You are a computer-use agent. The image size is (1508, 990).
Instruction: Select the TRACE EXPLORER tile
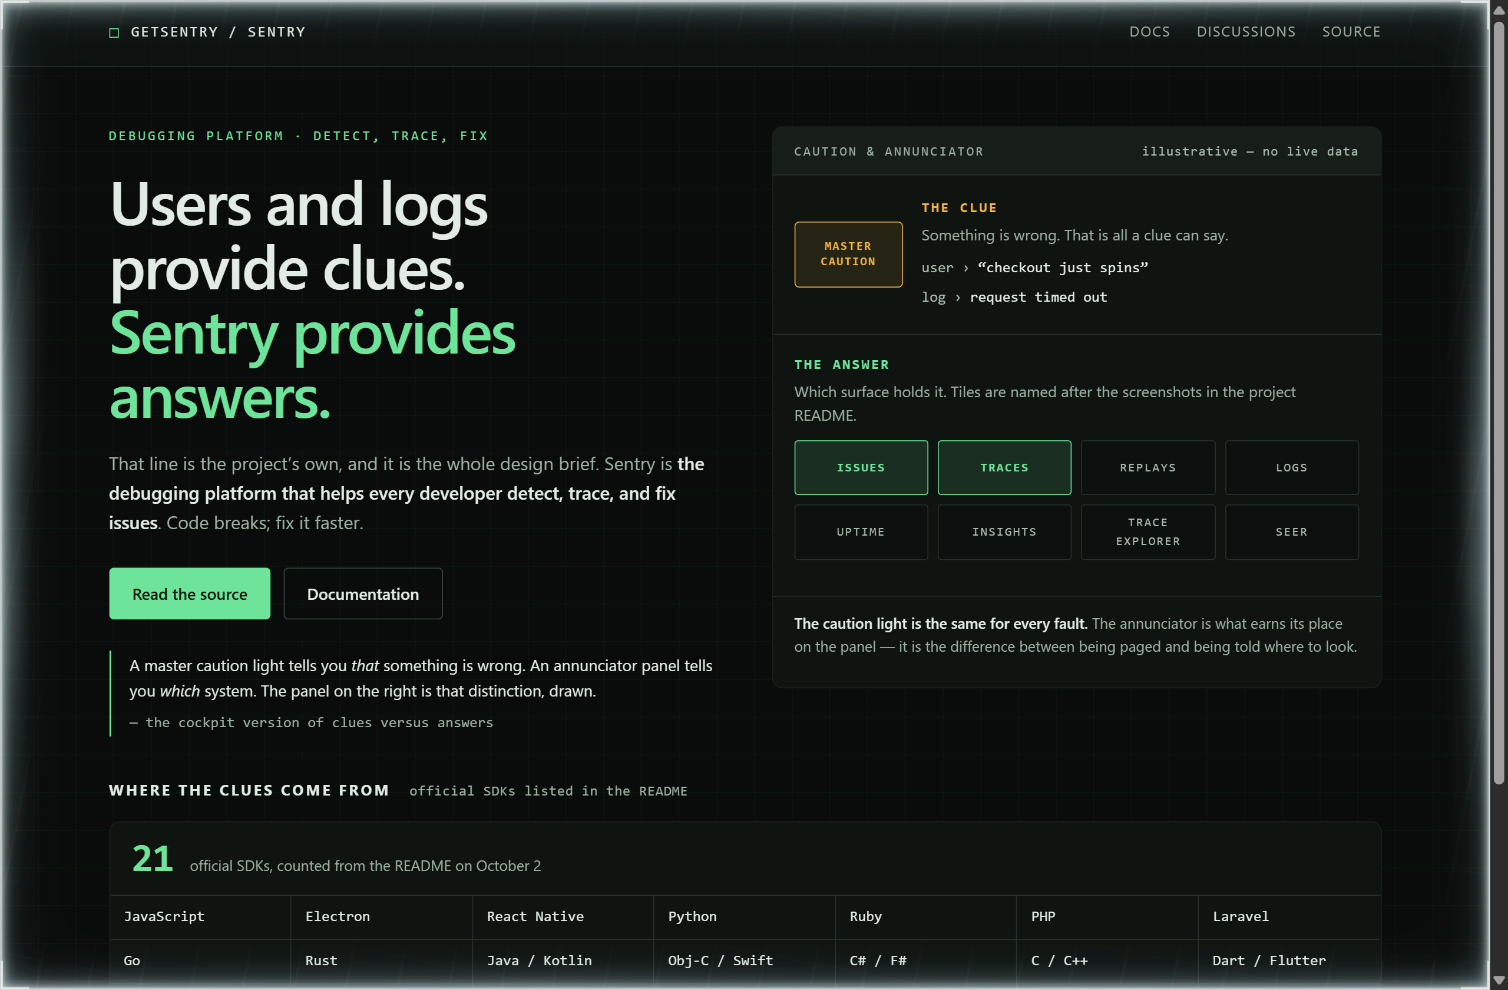tap(1148, 532)
